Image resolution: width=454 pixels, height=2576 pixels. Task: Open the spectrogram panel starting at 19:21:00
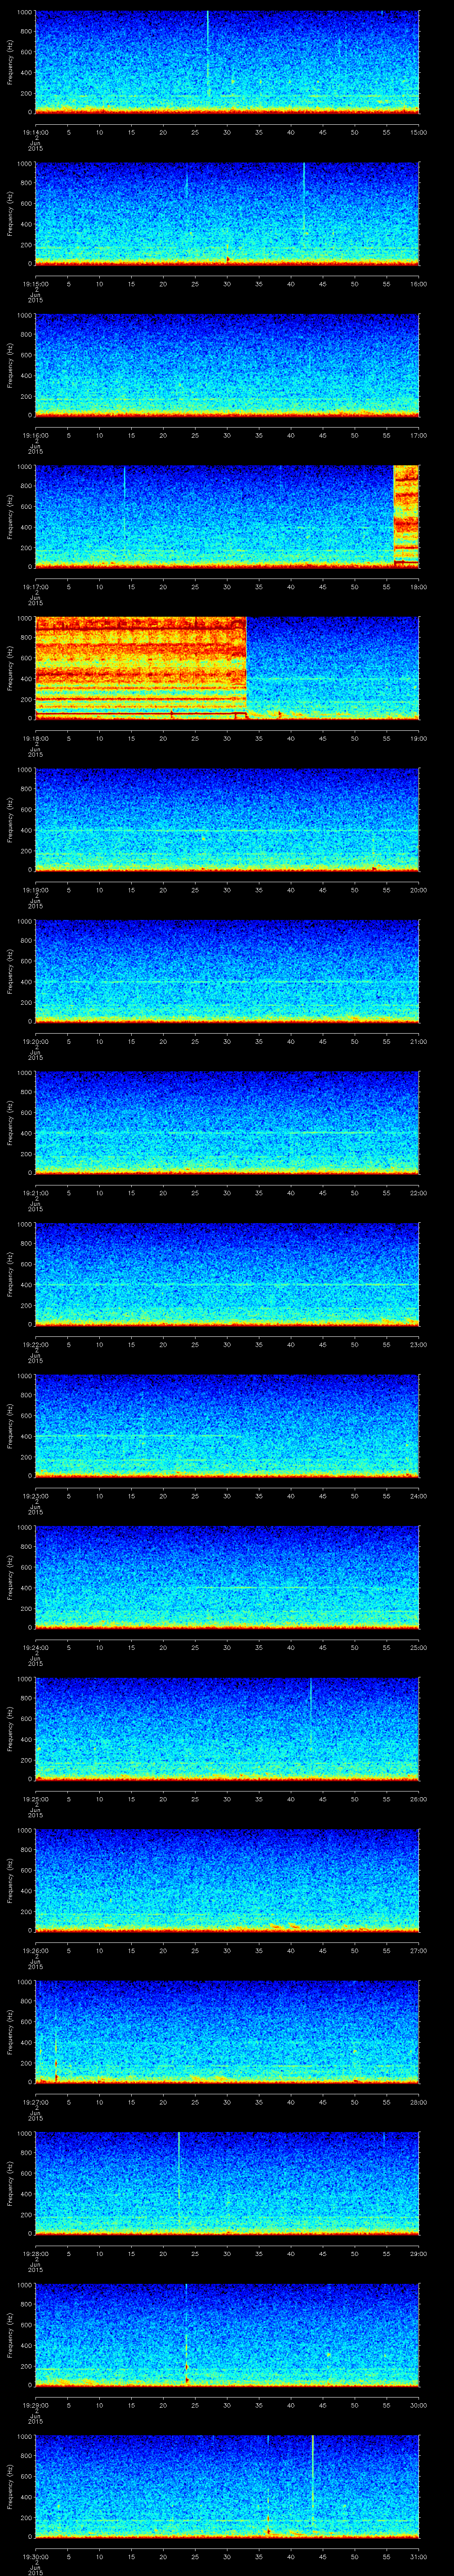(227, 1122)
